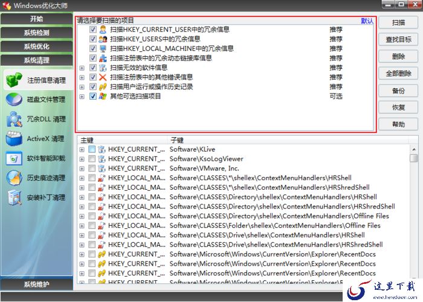Open the 开始 section

[x=36, y=19]
